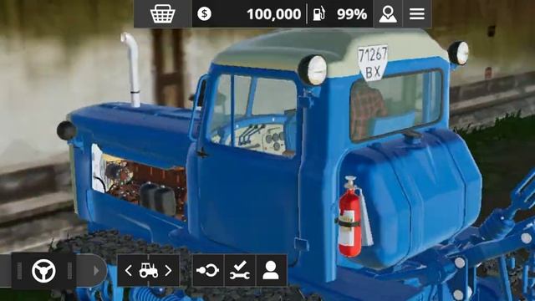Screen dimensions: 535x301
Task: Open the map location pin icon
Action: point(388,14)
